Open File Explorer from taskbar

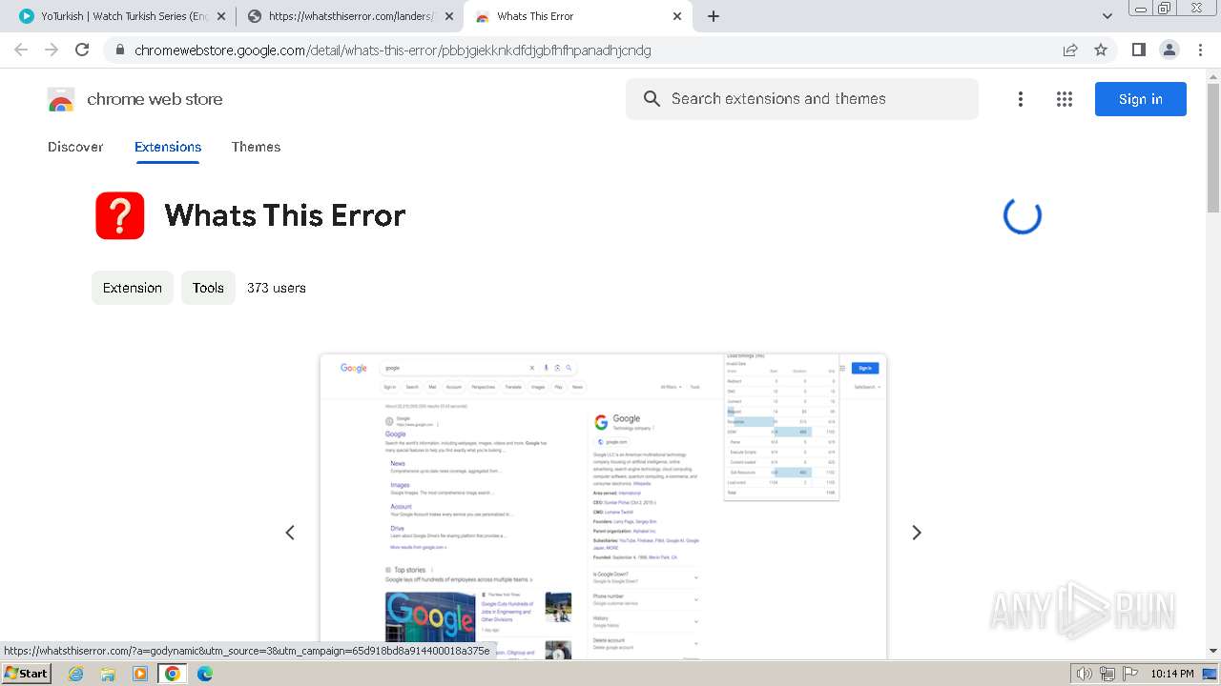(x=108, y=674)
